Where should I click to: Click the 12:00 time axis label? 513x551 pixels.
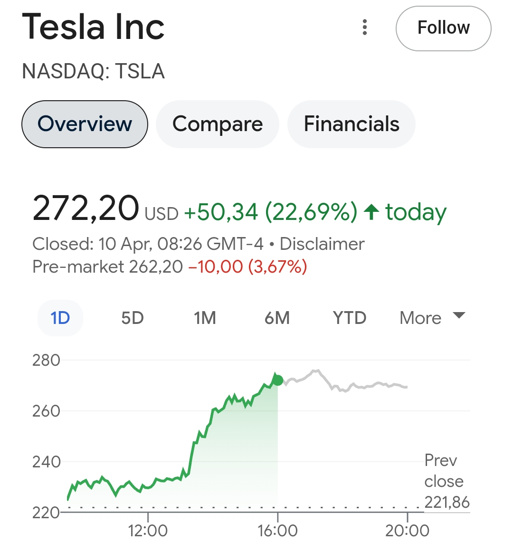coord(148,530)
